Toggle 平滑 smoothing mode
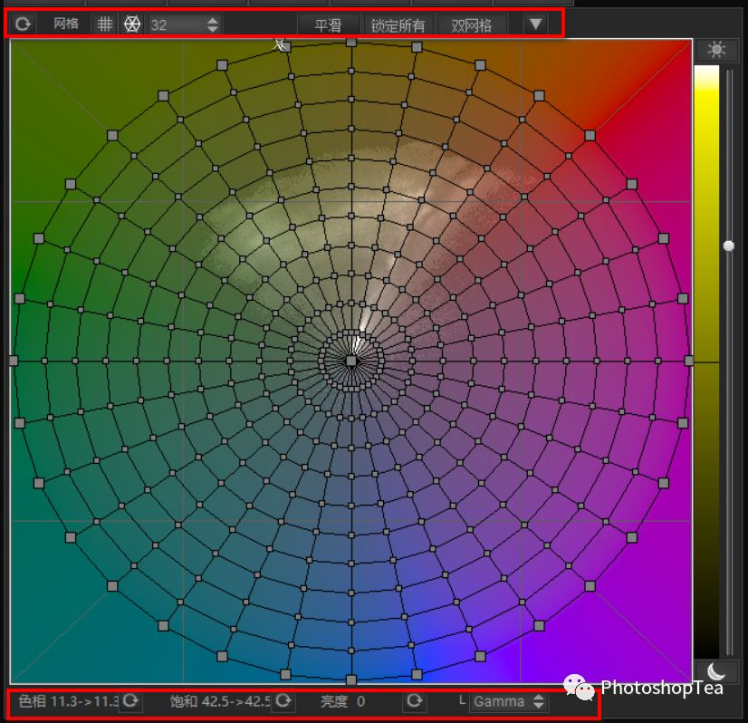The image size is (748, 723). pyautogui.click(x=329, y=24)
